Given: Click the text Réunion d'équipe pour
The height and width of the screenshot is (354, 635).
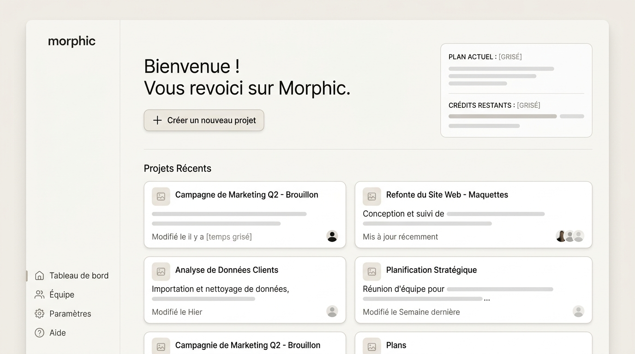Looking at the screenshot, I should (404, 289).
